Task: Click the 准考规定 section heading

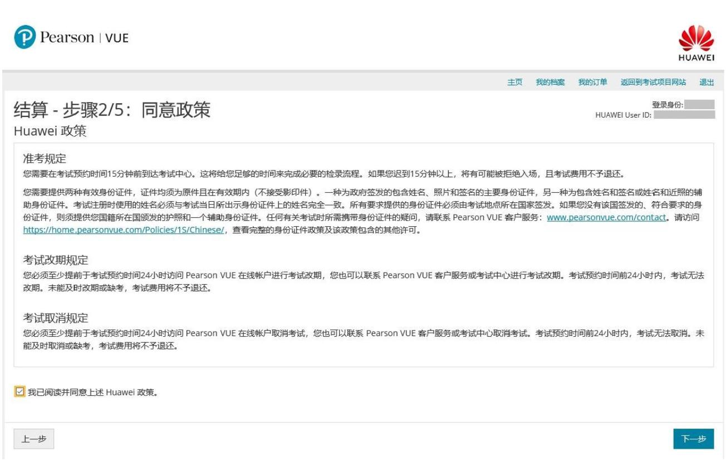Action: coord(45,159)
